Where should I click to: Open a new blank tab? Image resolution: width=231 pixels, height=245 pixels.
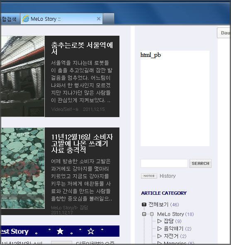[x=109, y=19]
